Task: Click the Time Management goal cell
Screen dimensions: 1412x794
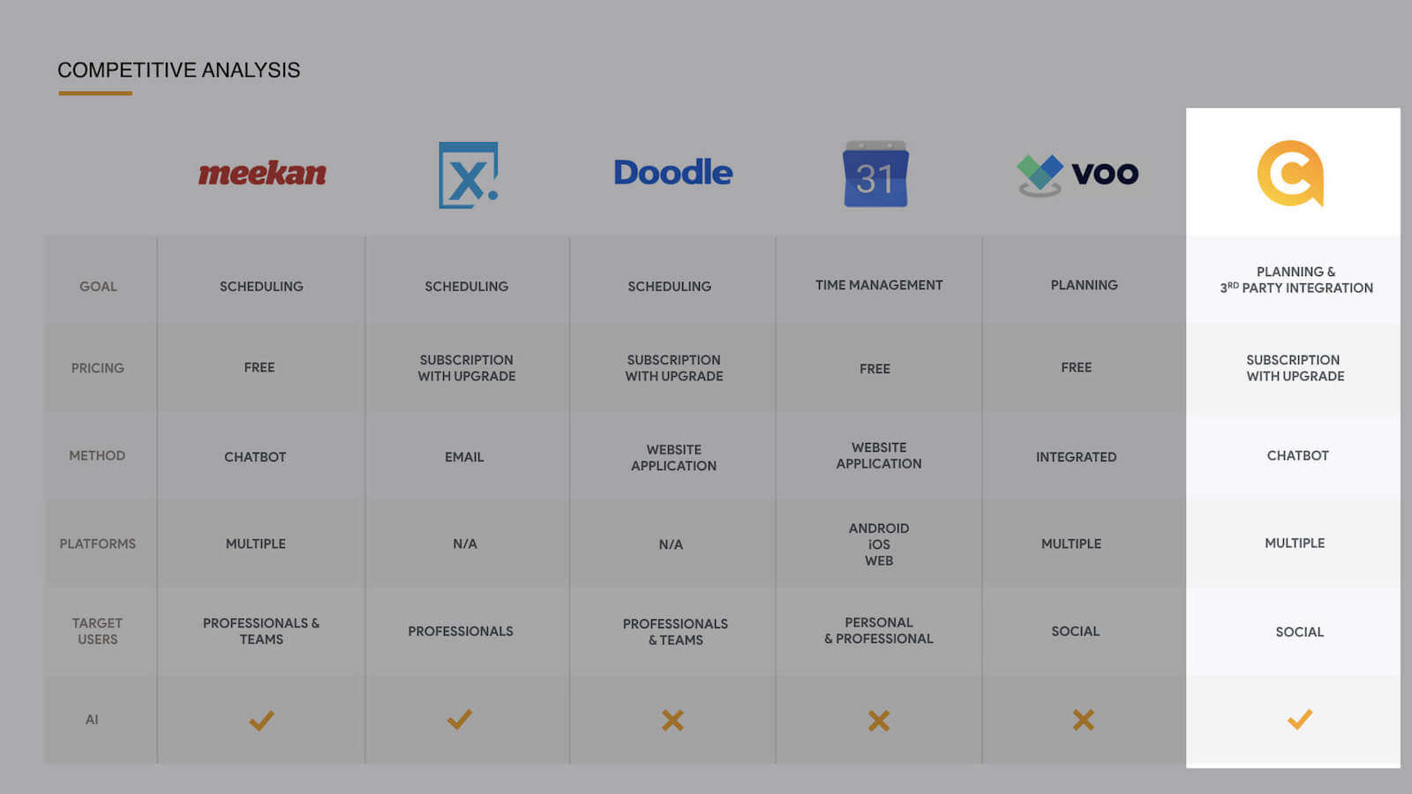Action: click(879, 285)
